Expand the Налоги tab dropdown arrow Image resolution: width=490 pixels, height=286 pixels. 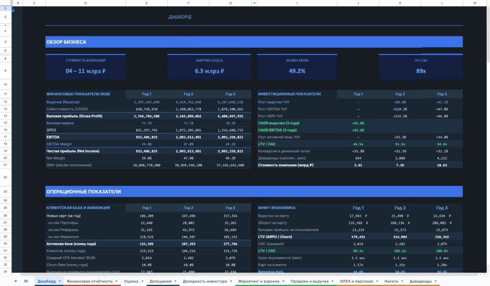(402, 281)
